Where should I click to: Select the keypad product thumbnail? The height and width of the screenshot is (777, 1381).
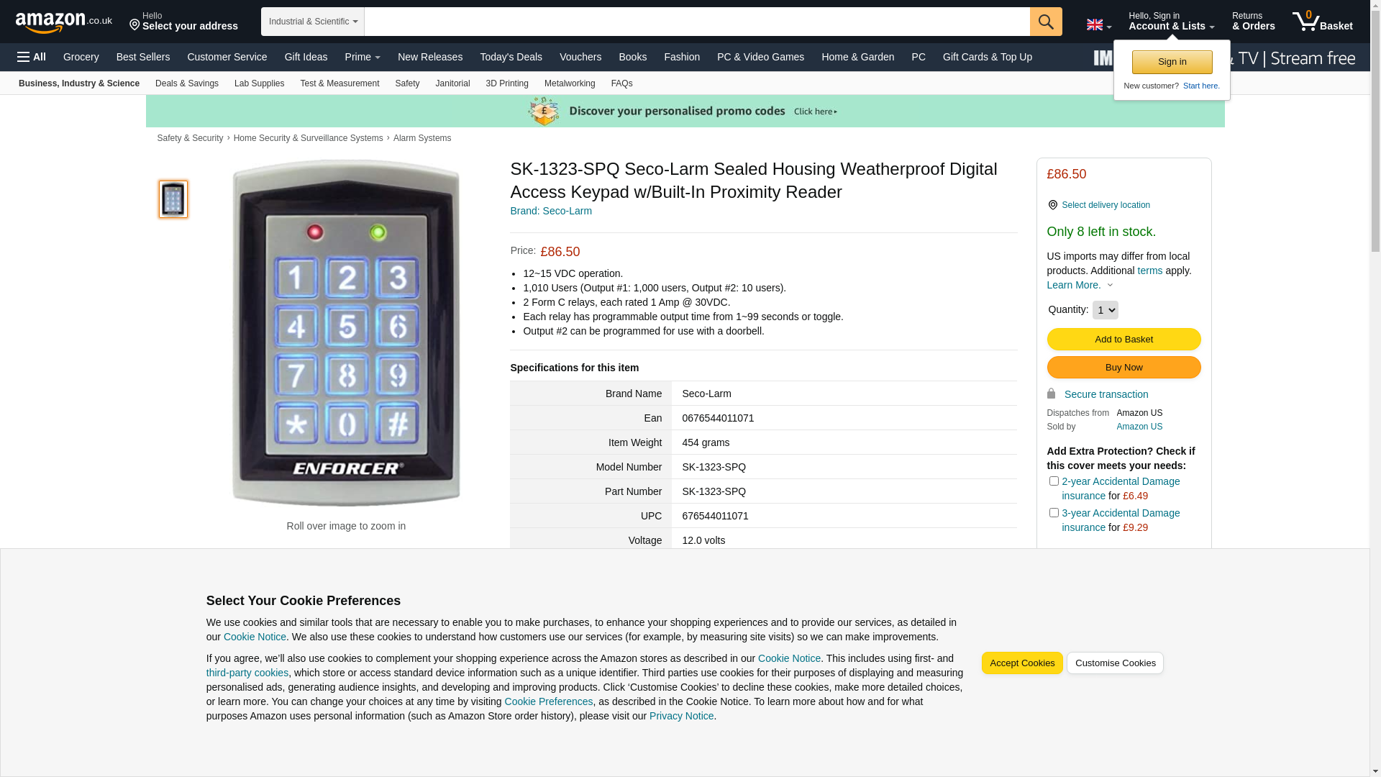[173, 199]
